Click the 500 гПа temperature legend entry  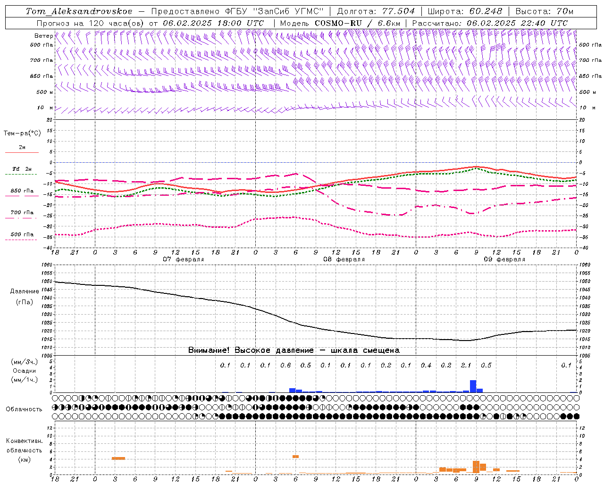[x=22, y=237]
